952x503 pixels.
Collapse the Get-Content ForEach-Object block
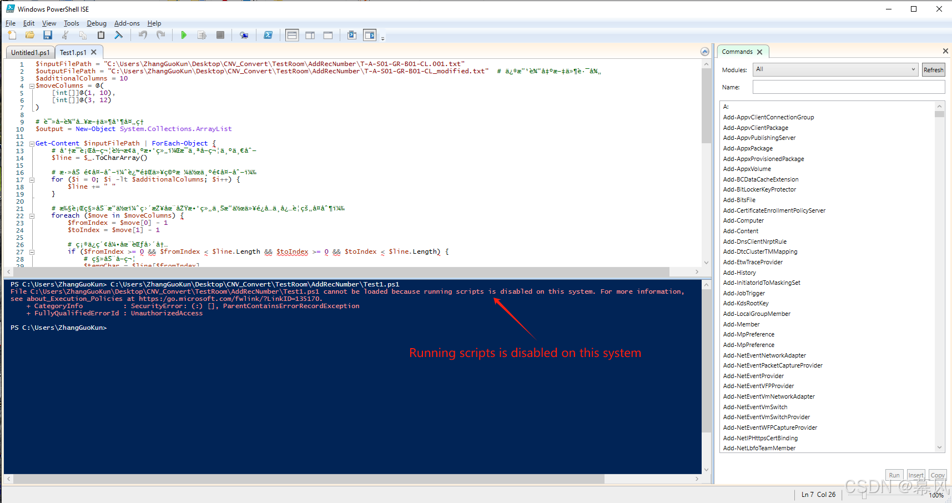tap(32, 143)
